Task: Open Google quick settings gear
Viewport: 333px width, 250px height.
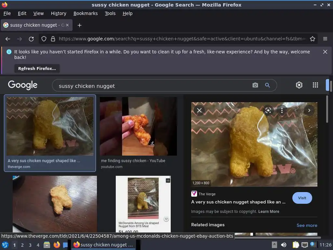Action: [299, 85]
